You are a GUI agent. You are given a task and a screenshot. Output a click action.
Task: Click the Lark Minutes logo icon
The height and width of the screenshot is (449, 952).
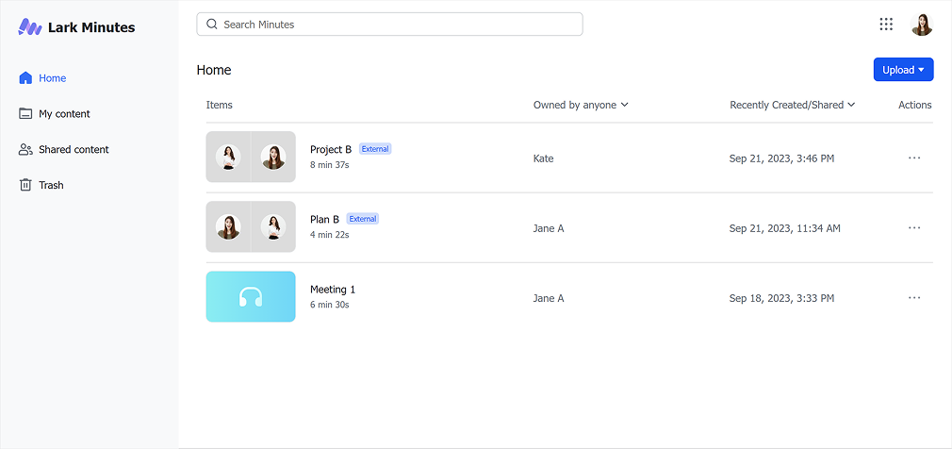[x=30, y=27]
